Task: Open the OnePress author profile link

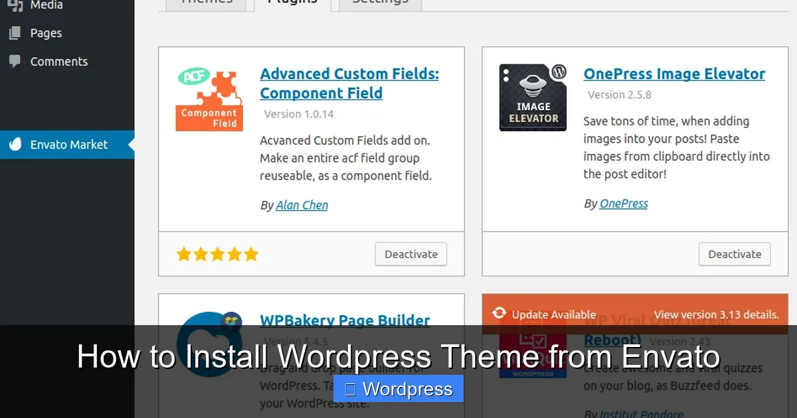Action: pos(624,203)
